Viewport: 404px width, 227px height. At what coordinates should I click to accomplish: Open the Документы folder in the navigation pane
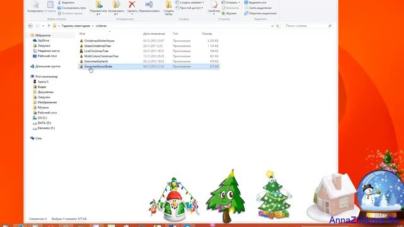43,92
